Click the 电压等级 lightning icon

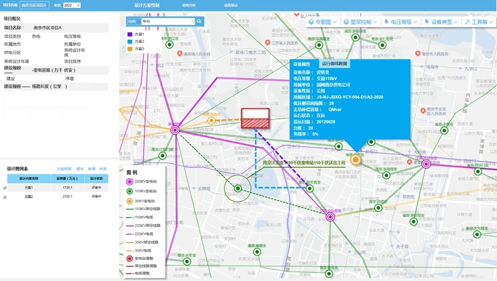(x=386, y=22)
